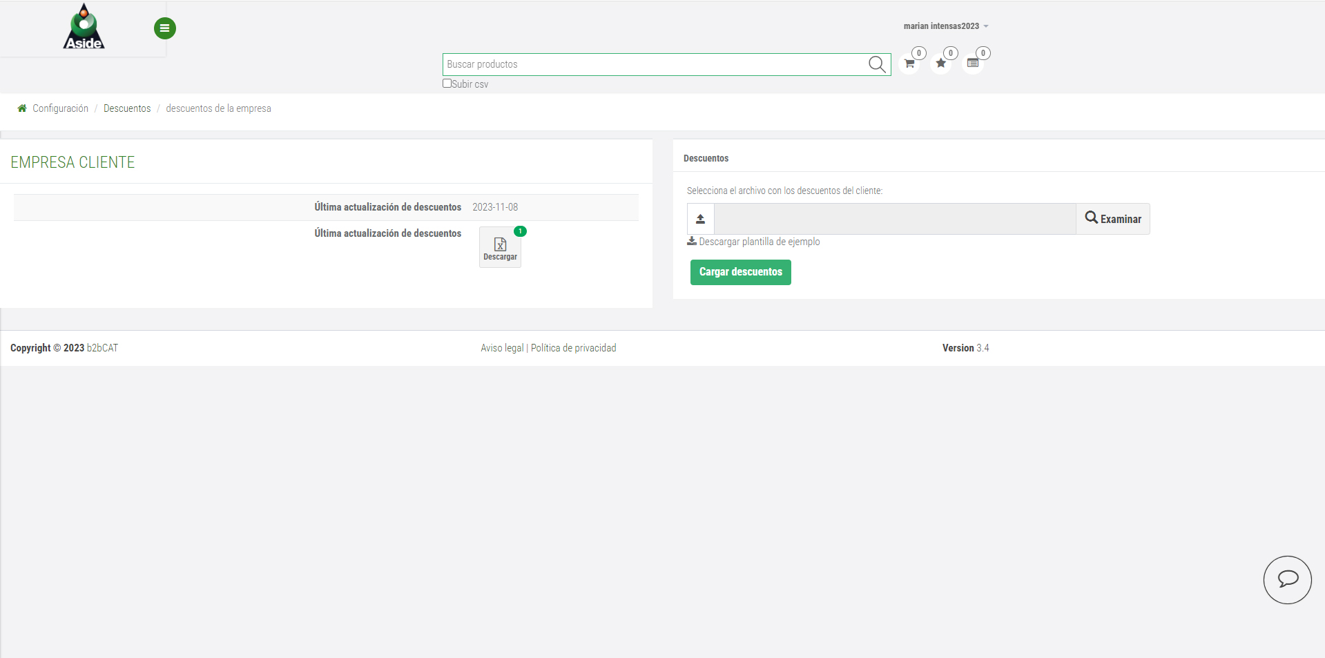
Task: Download the discounts Excel file
Action: (500, 247)
